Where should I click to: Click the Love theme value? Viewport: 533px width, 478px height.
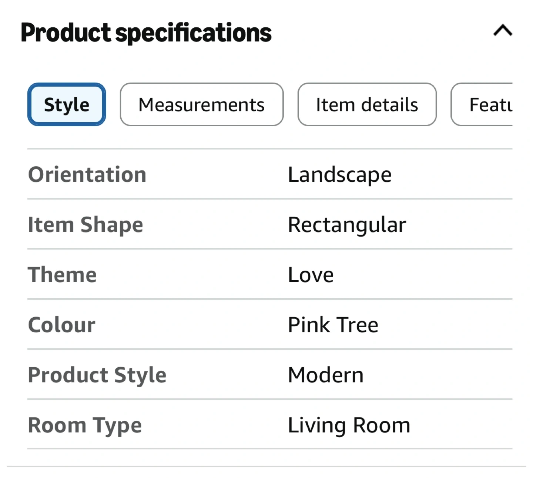click(311, 275)
